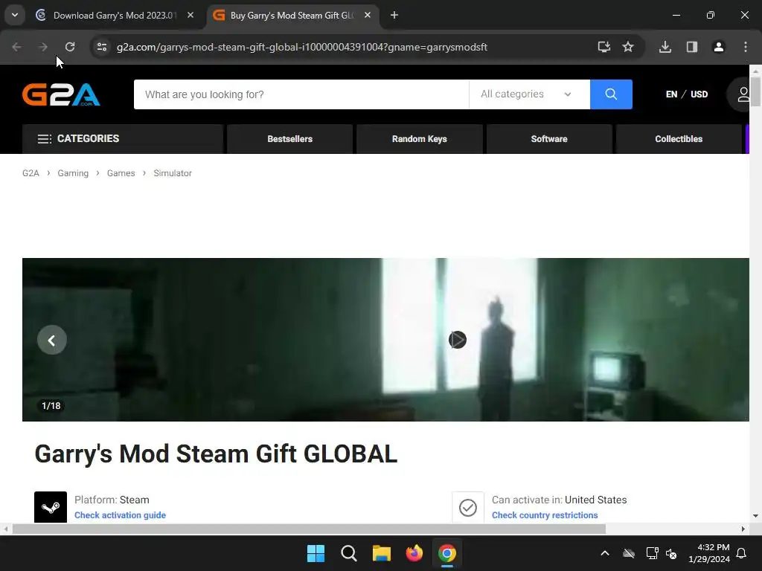The width and height of the screenshot is (762, 571).
Task: Click the horizontal page scrollbar thumb
Action: click(x=309, y=529)
